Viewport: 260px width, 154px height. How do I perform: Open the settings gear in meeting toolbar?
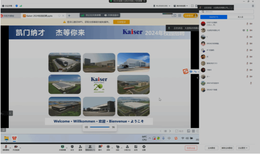144,147
